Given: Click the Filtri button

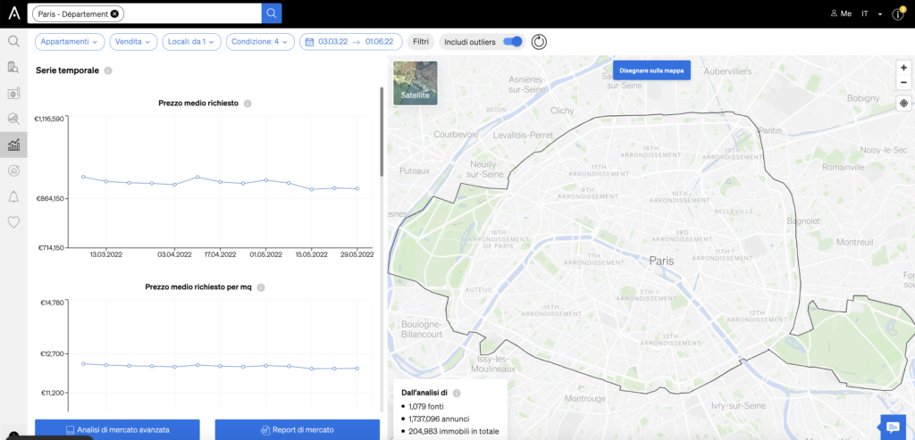Looking at the screenshot, I should (421, 42).
